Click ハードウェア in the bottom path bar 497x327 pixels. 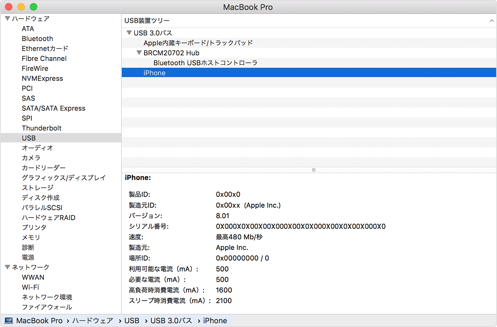93,321
